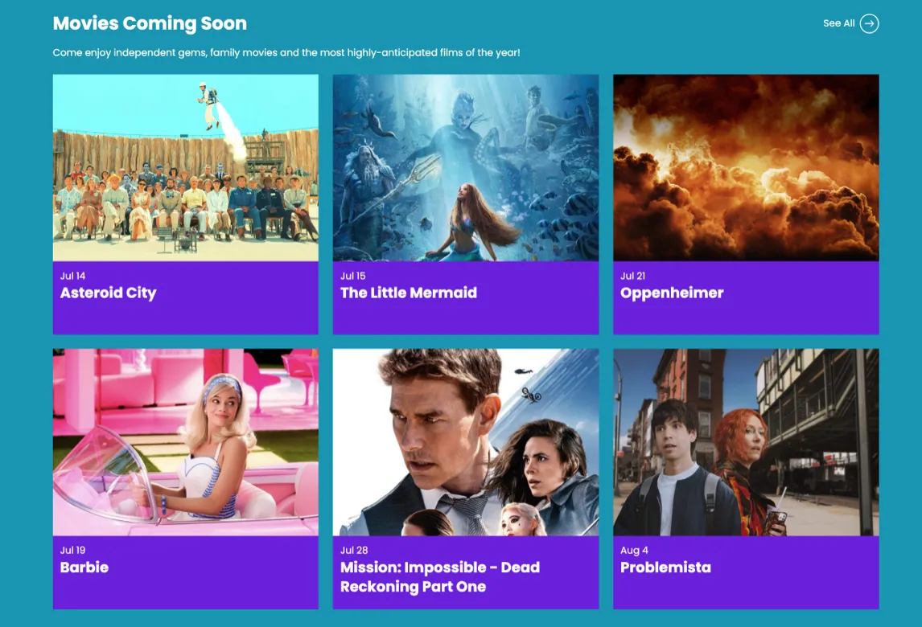The image size is (922, 627).
Task: Click the Jul 21 release date
Action: 632,276
